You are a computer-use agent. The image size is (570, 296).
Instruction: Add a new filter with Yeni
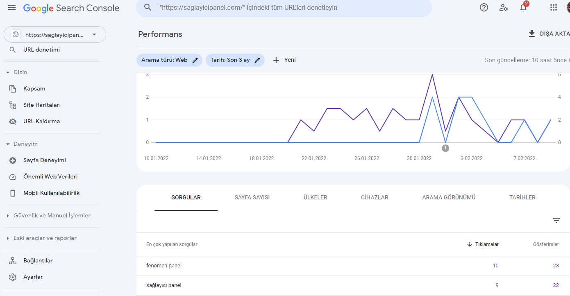click(284, 60)
